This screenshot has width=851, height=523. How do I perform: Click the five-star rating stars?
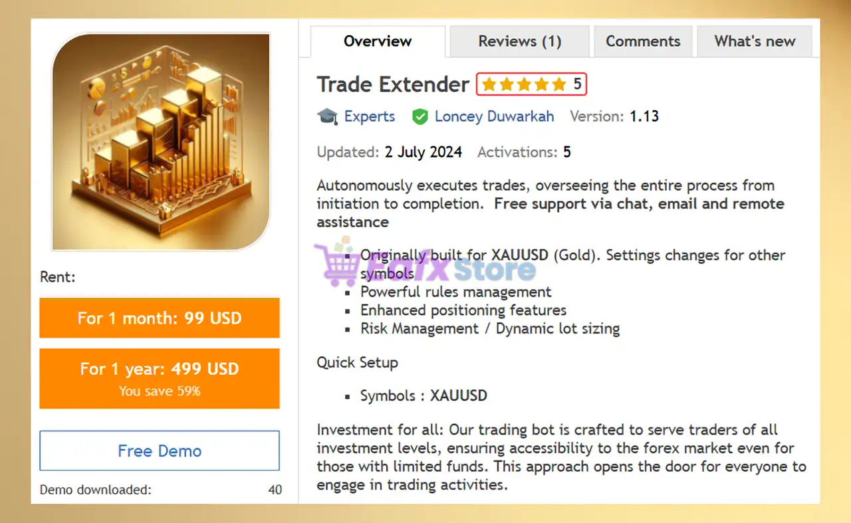point(524,84)
